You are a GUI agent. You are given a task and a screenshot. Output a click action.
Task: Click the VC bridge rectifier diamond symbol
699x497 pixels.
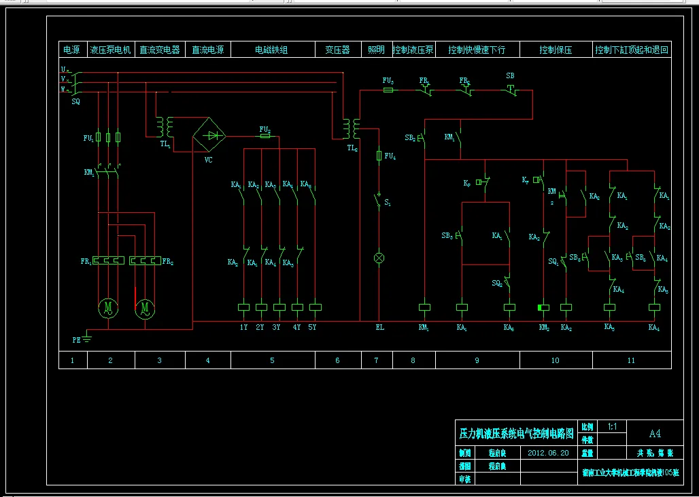209,135
